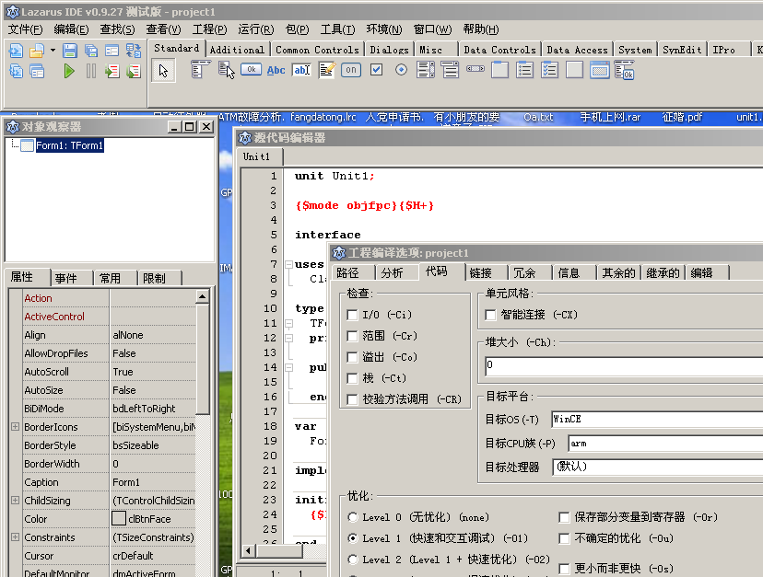Click the Pause icon on the toolbar
This screenshot has height=577, width=763.
90,71
